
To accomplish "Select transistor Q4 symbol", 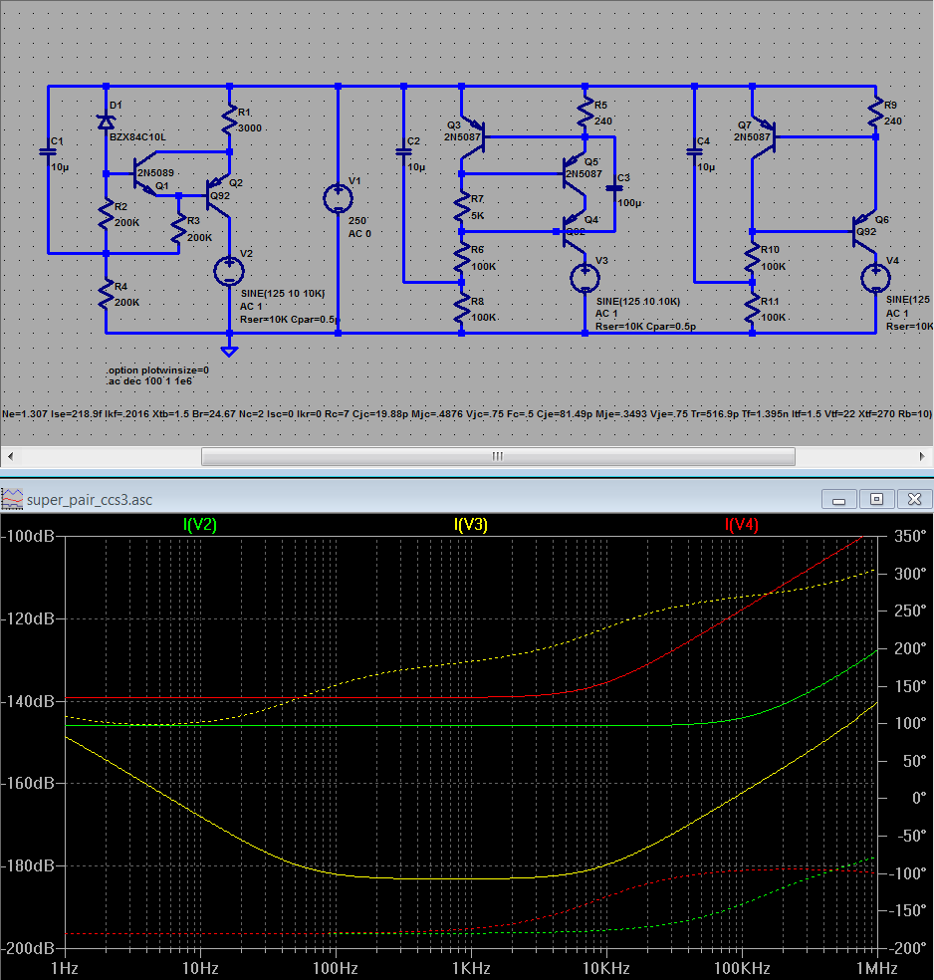I will (x=575, y=231).
